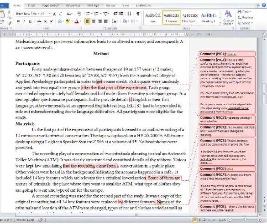This screenshot has width=267, height=224.
Task: Toggle bold formatting in Font group
Action: coord(18,21)
